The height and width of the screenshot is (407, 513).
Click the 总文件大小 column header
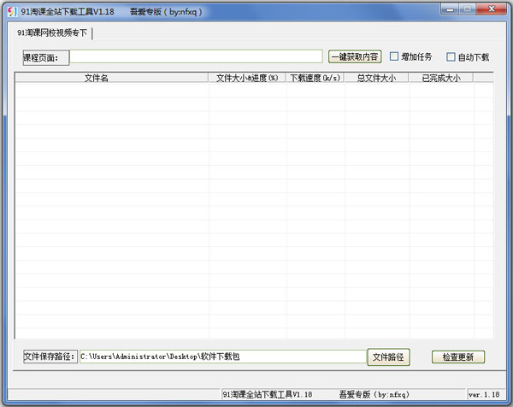tap(376, 78)
